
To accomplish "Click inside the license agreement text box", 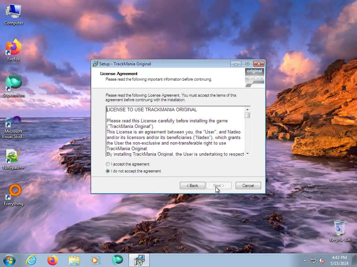I will click(175, 131).
